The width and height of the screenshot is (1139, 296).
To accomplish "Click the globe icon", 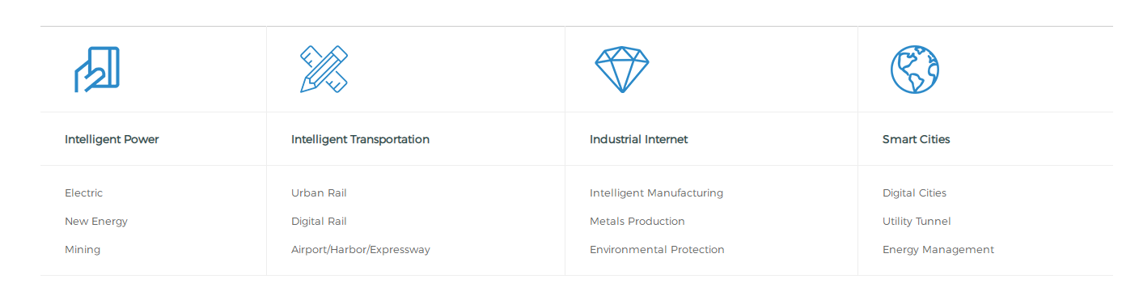I will 915,70.
